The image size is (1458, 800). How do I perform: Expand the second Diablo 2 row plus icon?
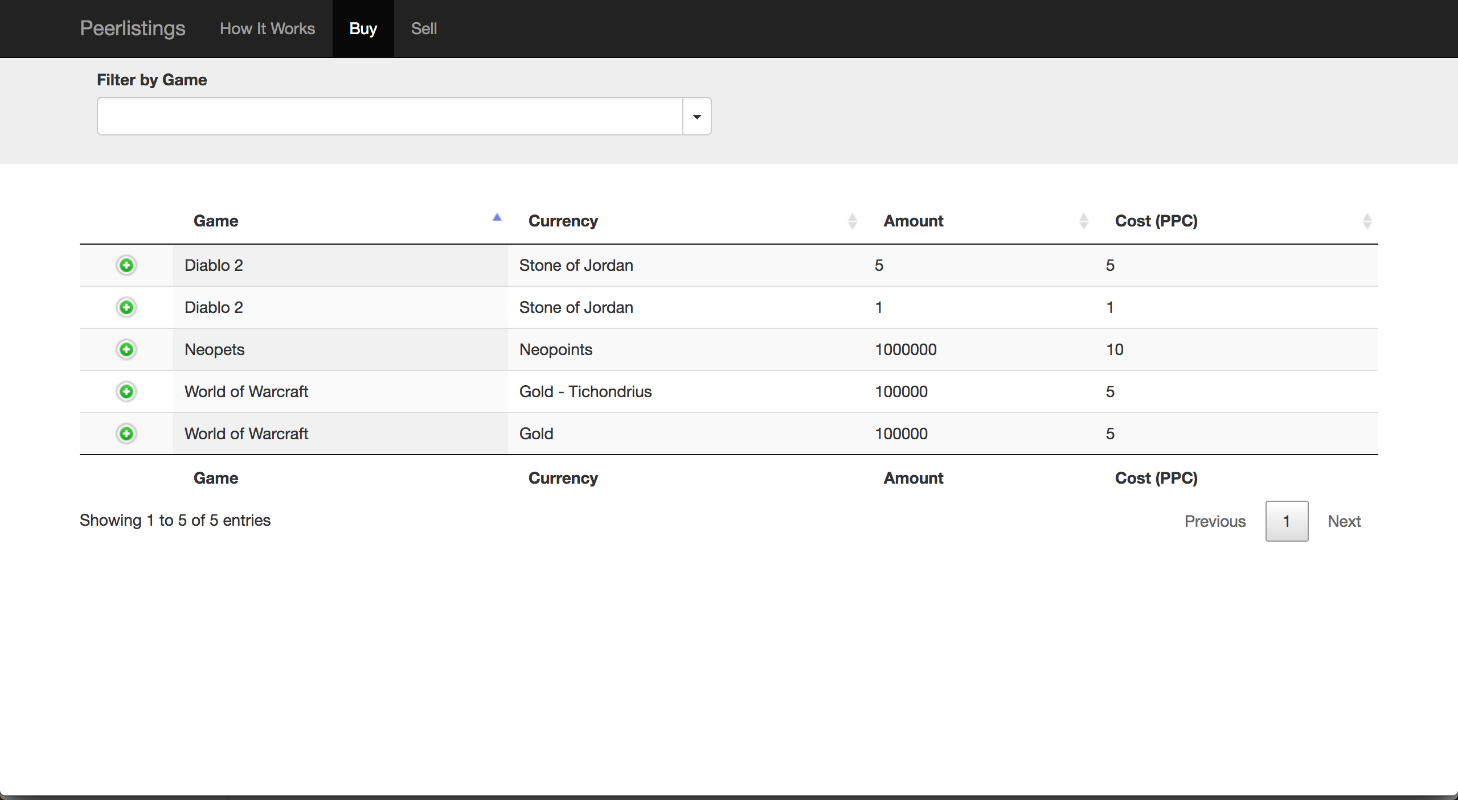(x=126, y=307)
